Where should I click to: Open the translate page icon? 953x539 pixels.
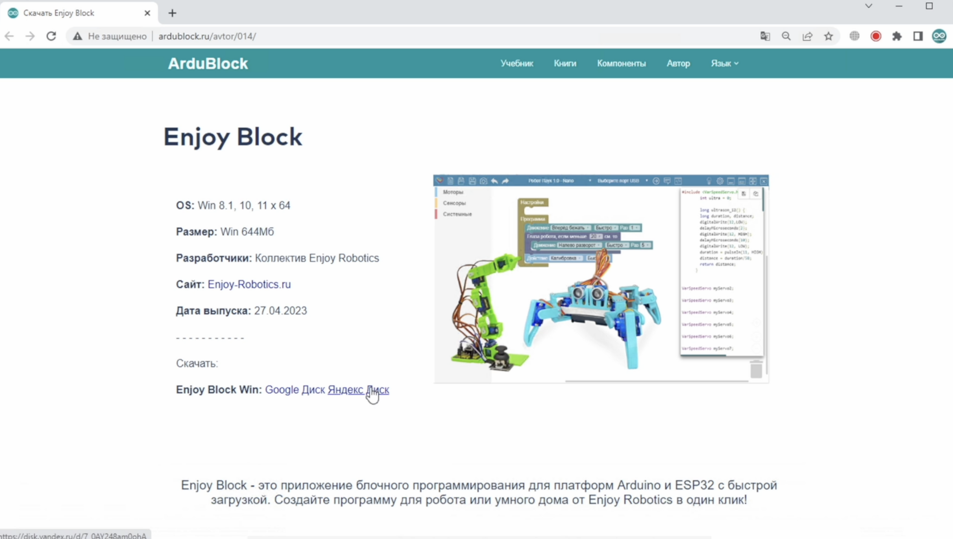coord(765,36)
